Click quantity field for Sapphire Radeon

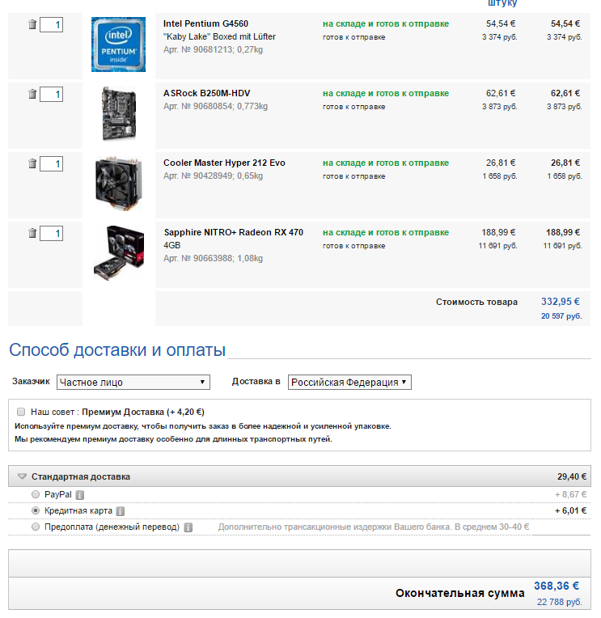pyautogui.click(x=51, y=234)
